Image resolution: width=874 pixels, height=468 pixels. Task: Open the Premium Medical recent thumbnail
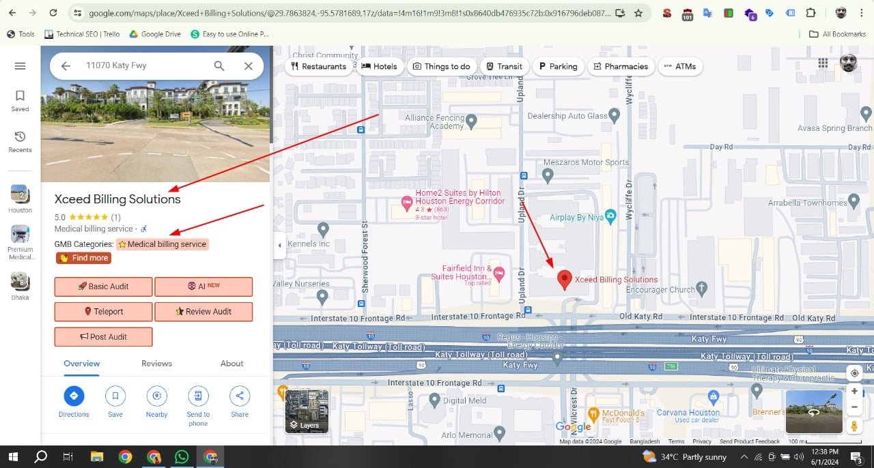coord(20,243)
